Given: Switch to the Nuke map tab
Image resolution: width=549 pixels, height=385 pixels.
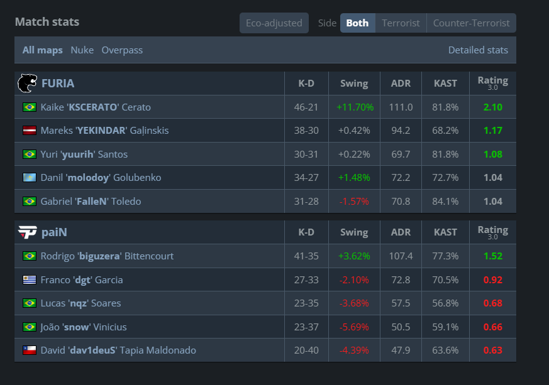Looking at the screenshot, I should [82, 50].
